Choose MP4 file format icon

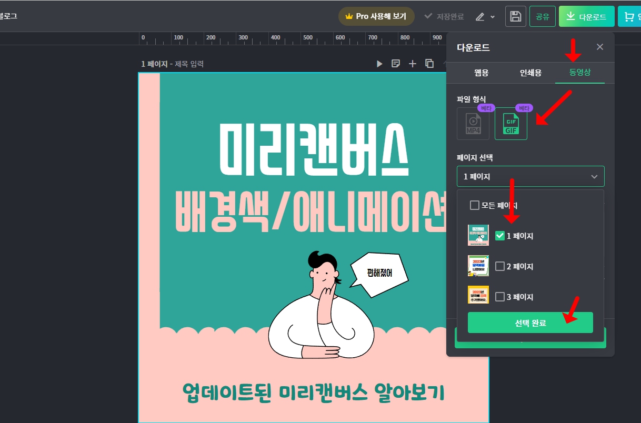click(473, 124)
